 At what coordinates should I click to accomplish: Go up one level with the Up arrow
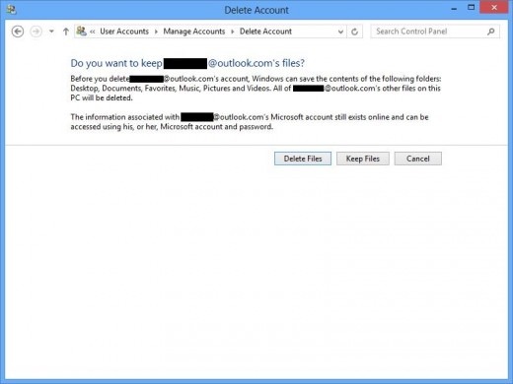pyautogui.click(x=66, y=32)
